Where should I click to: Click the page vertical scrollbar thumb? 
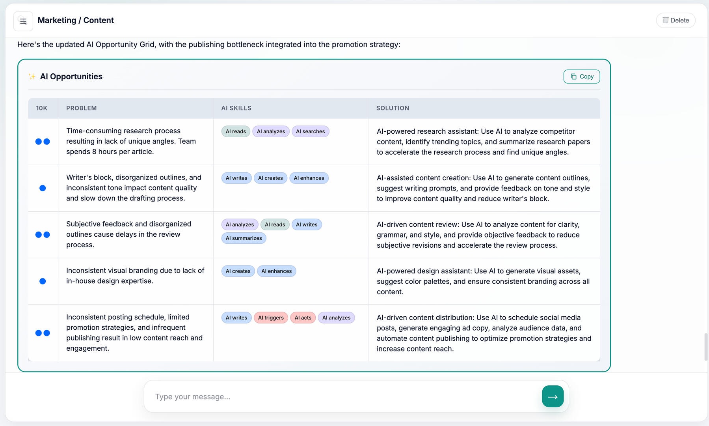(x=706, y=347)
